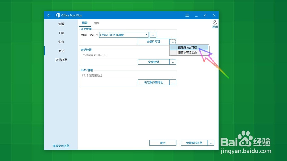
Task: Choose 清除所有许可证 from the popup menu
Action: [189, 48]
